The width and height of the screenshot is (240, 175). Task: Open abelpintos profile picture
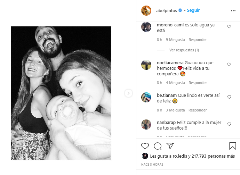click(146, 10)
